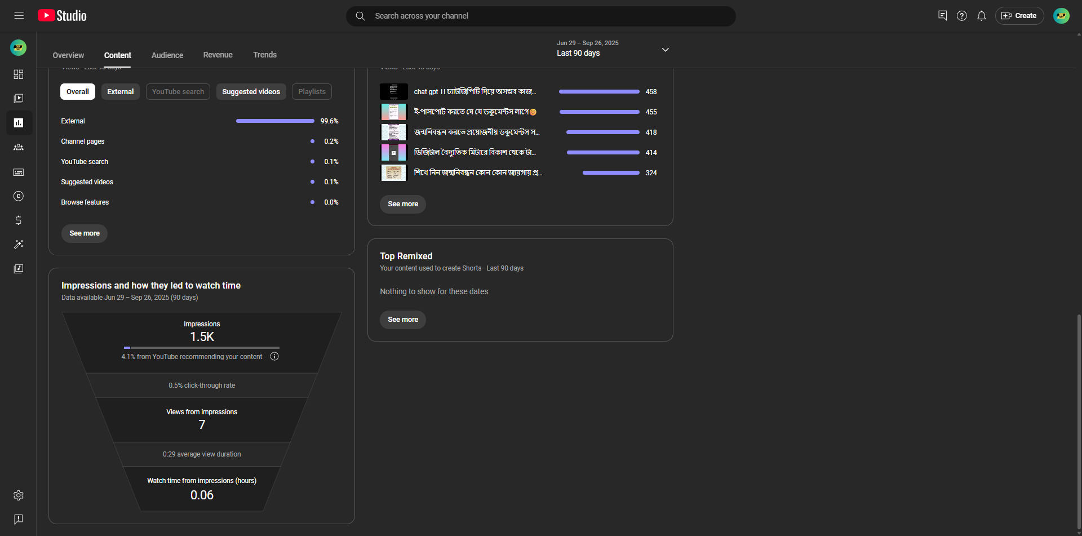The image size is (1082, 536).
Task: Open account avatar menu in top right
Action: coord(1061,16)
